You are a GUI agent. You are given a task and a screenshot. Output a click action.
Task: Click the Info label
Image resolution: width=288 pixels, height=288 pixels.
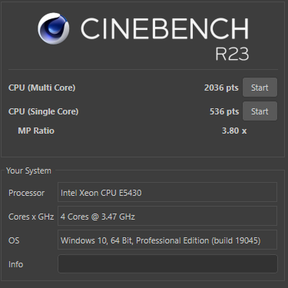tap(16, 264)
